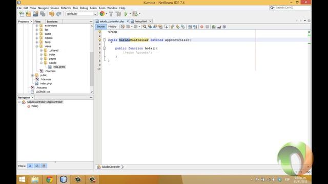Open the browser selector dropdown arrow

[x=106, y=14]
